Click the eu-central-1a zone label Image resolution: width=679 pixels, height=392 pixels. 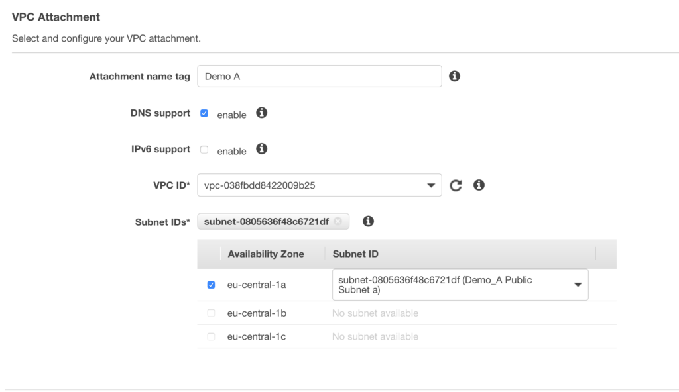click(x=257, y=285)
